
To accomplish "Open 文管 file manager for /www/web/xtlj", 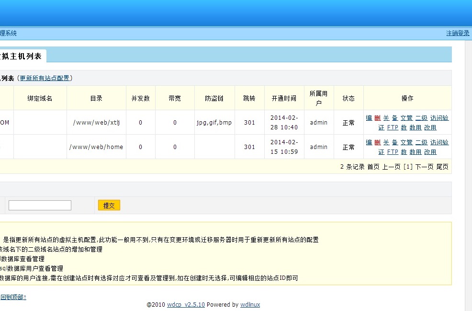I will pyautogui.click(x=406, y=118).
